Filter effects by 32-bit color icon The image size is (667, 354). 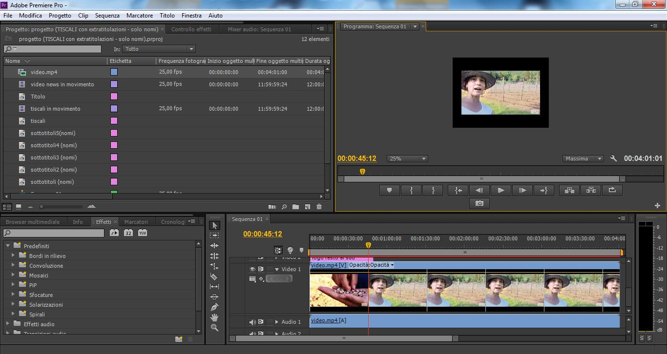pyautogui.click(x=128, y=233)
